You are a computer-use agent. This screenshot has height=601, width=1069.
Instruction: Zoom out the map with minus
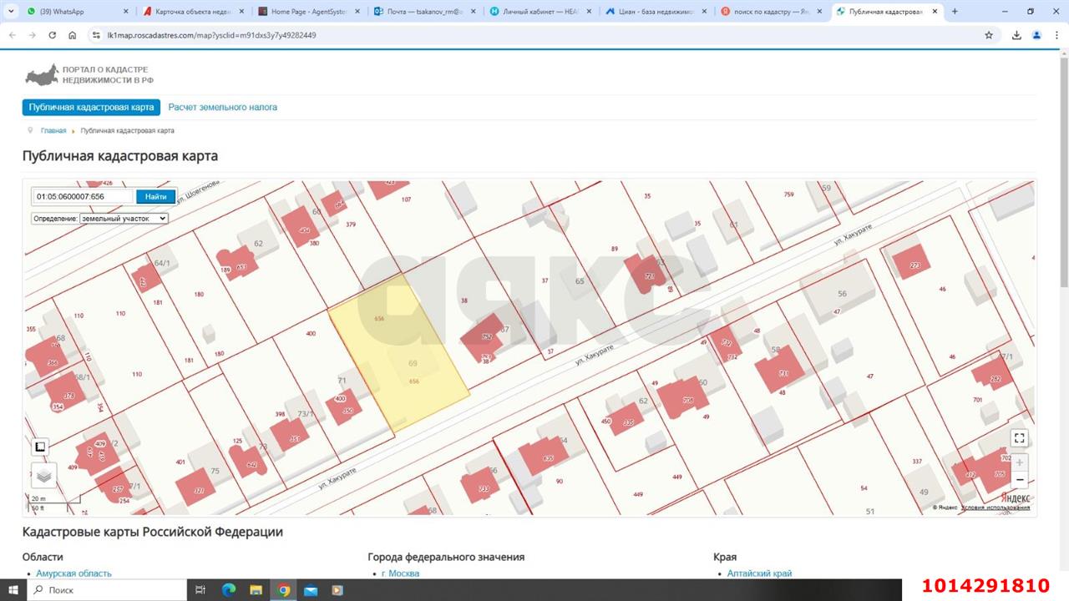(x=1019, y=480)
